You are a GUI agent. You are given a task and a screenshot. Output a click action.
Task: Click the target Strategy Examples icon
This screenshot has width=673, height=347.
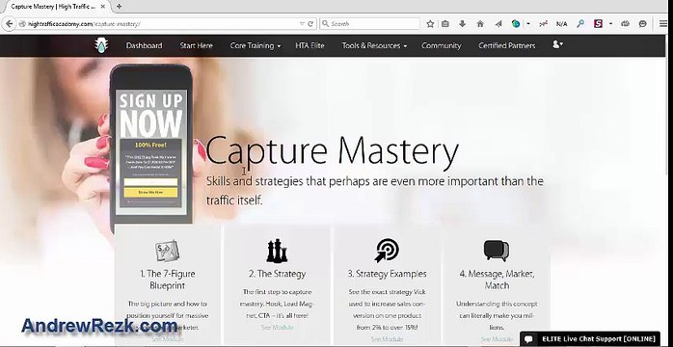tap(387, 251)
